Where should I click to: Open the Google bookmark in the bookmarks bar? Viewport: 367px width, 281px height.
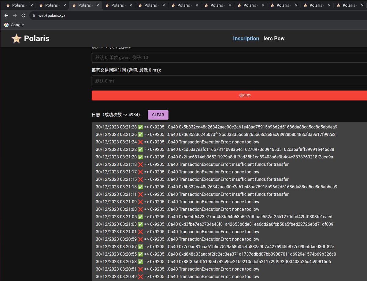(14, 25)
